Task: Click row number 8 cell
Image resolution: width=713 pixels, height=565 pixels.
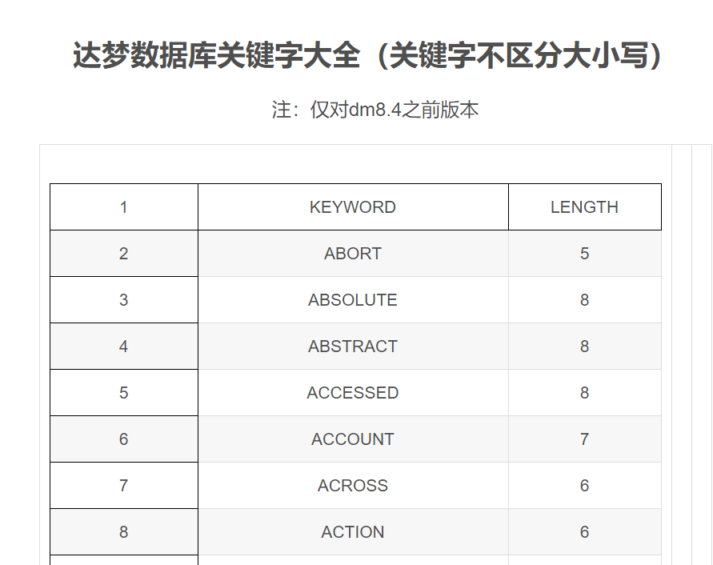Action: 124,532
